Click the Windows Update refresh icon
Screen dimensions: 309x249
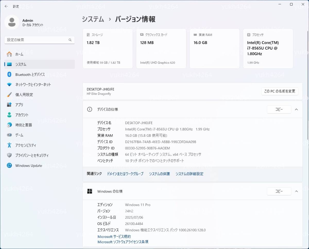9,165
